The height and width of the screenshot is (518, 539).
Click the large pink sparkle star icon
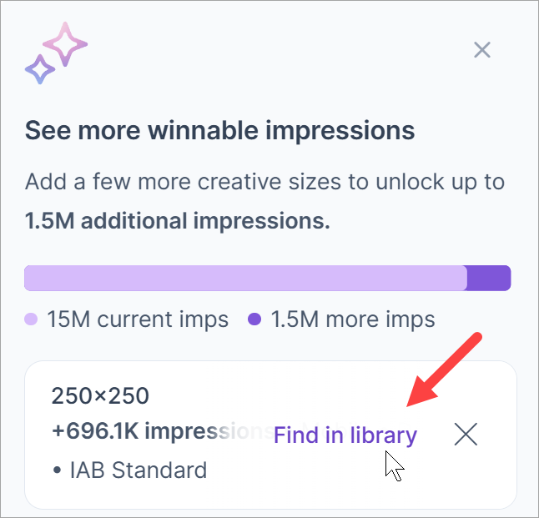pyautogui.click(x=65, y=45)
